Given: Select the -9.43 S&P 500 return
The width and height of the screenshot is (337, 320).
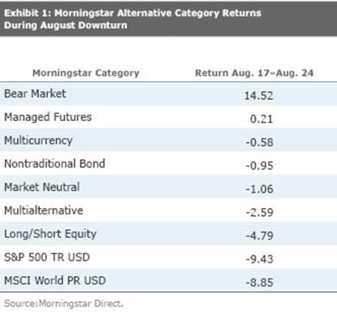Looking at the screenshot, I should point(260,259).
